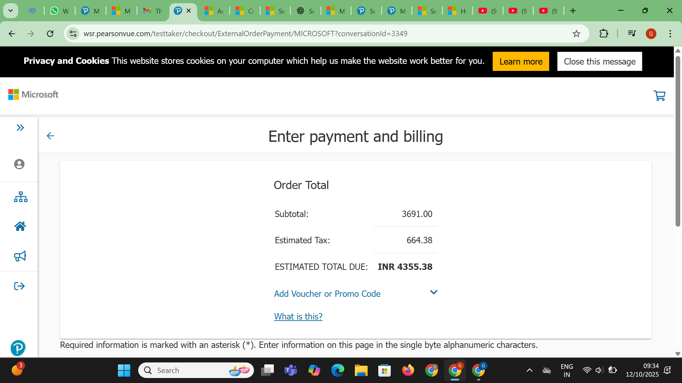Click the sign out sidebar icon
The height and width of the screenshot is (383, 682).
[x=19, y=286]
